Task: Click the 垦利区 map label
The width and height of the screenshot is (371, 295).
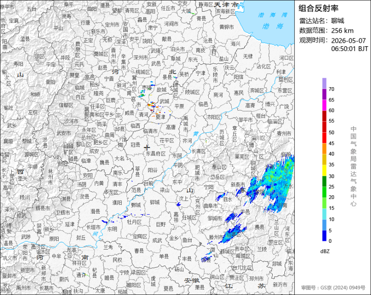Action: [285, 79]
